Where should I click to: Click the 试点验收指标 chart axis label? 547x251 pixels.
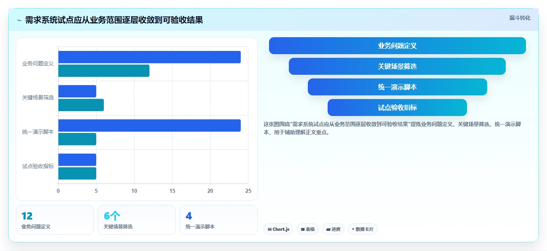pyautogui.click(x=38, y=166)
